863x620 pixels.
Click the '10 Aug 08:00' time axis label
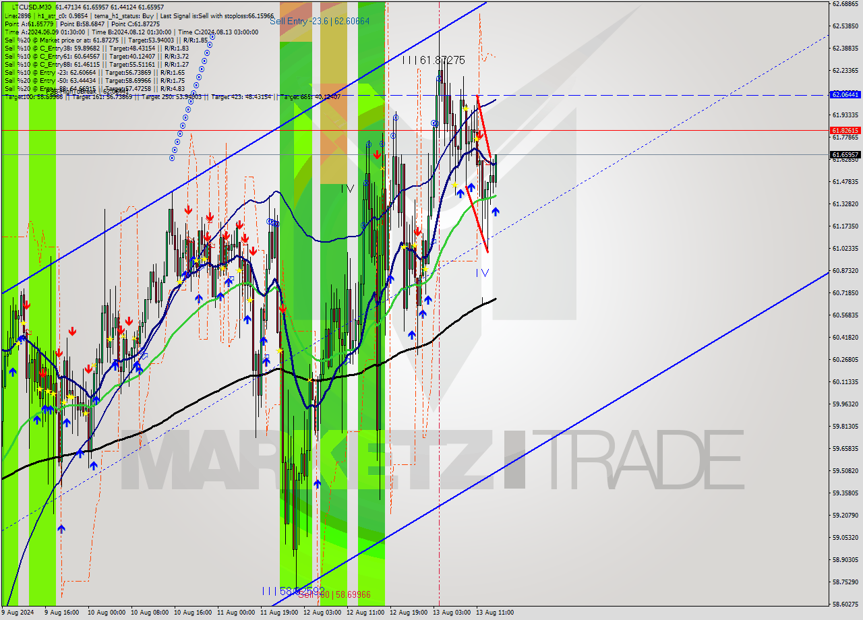click(150, 613)
